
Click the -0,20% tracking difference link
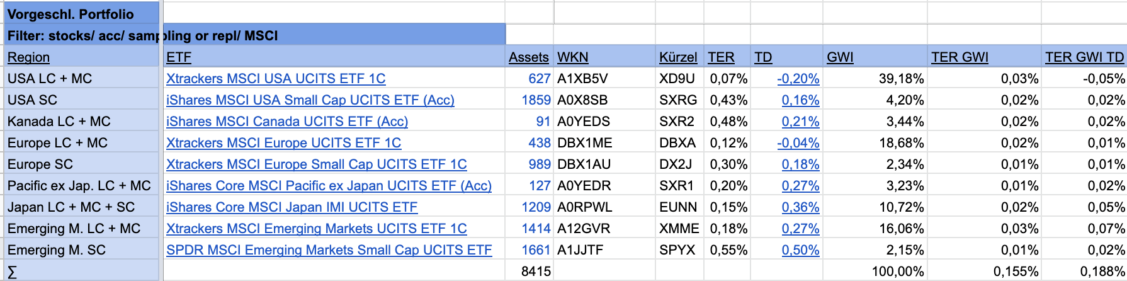point(798,79)
